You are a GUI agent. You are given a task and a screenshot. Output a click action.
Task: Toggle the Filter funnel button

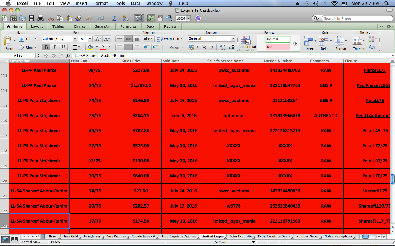coord(138,18)
